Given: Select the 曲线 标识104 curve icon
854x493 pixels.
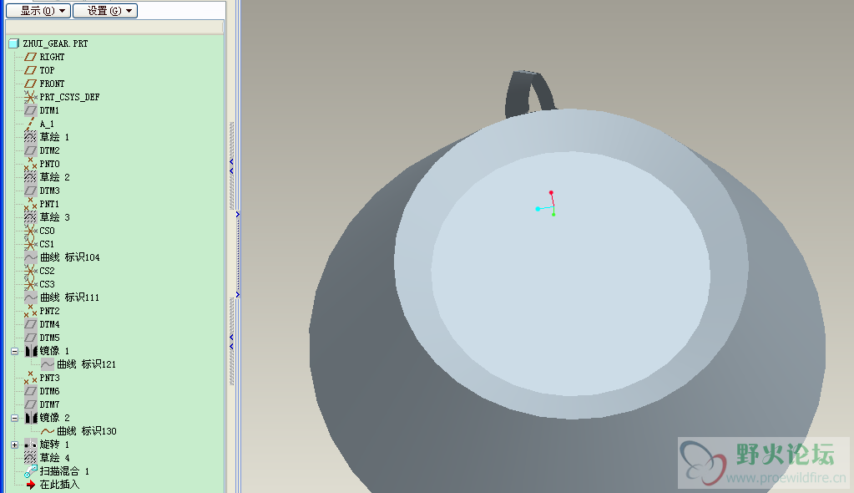Looking at the screenshot, I should coord(31,257).
